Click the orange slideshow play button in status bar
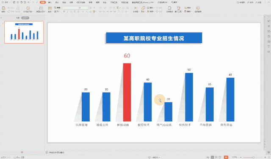 point(226,157)
